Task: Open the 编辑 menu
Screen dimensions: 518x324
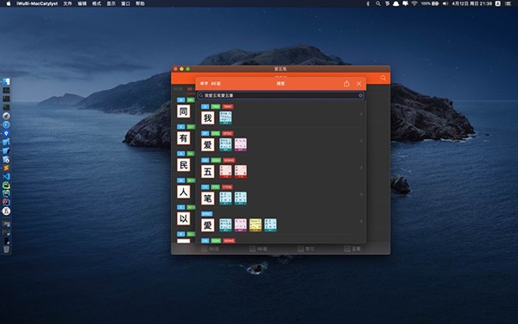Action: pyautogui.click(x=82, y=3)
